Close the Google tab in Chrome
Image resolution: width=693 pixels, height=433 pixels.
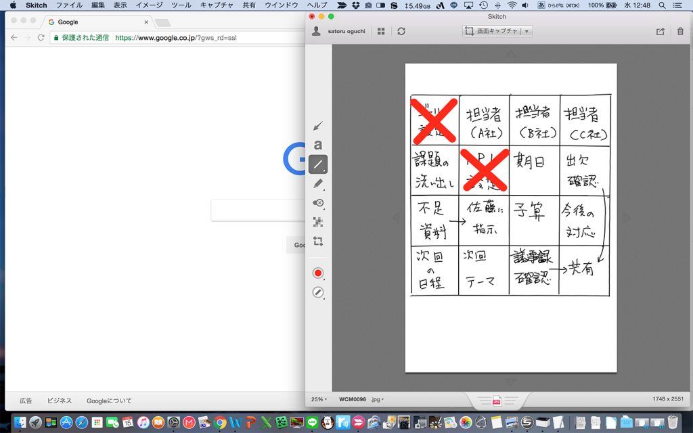coord(146,22)
